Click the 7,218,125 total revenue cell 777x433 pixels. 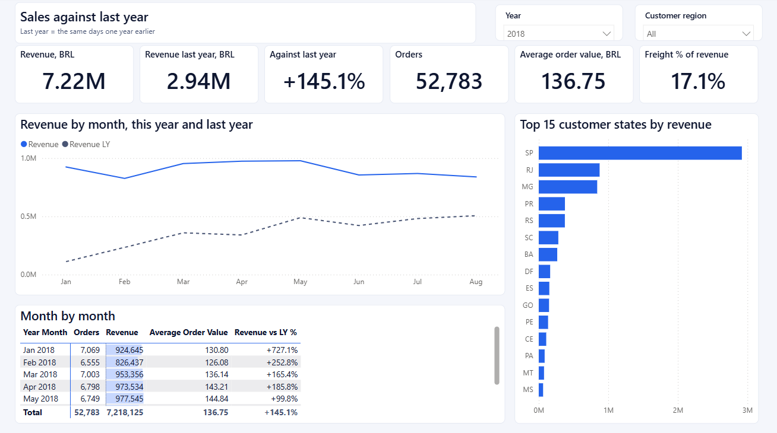pos(125,412)
